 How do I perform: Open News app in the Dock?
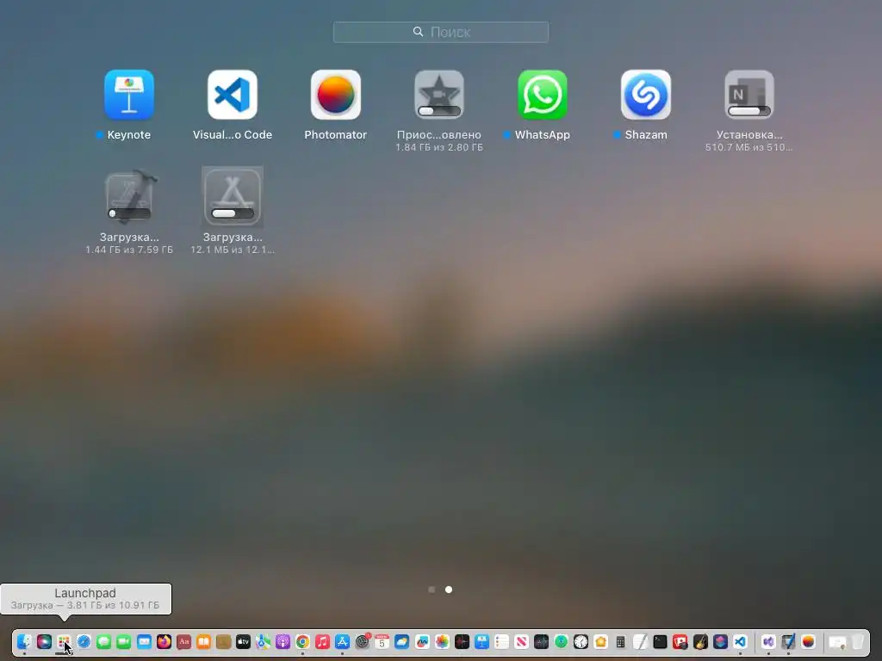pyautogui.click(x=521, y=641)
